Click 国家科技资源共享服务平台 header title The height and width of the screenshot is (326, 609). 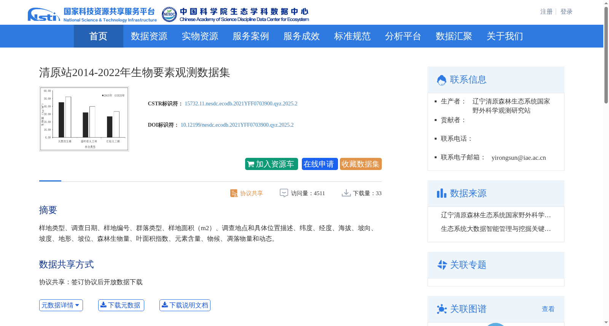tap(109, 12)
